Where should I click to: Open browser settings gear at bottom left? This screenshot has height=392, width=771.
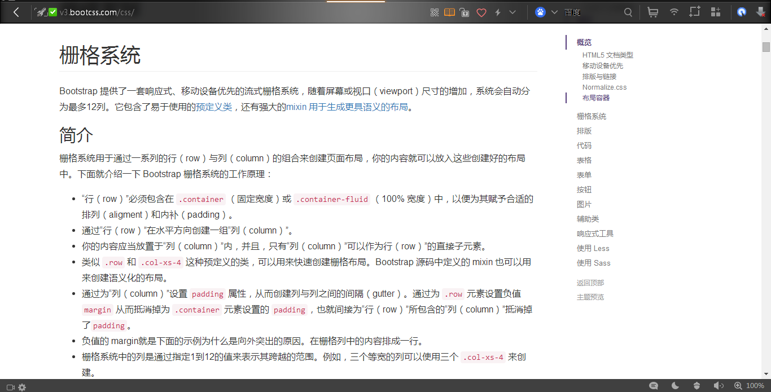[x=21, y=387]
